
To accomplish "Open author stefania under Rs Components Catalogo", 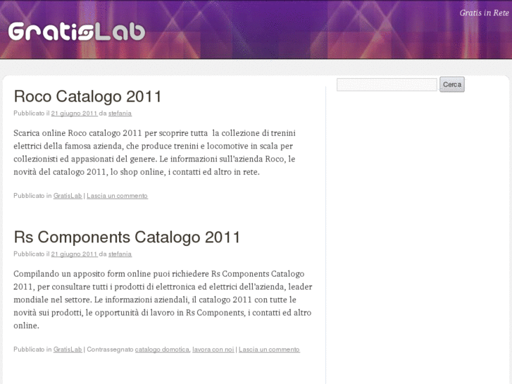I will 120,254.
